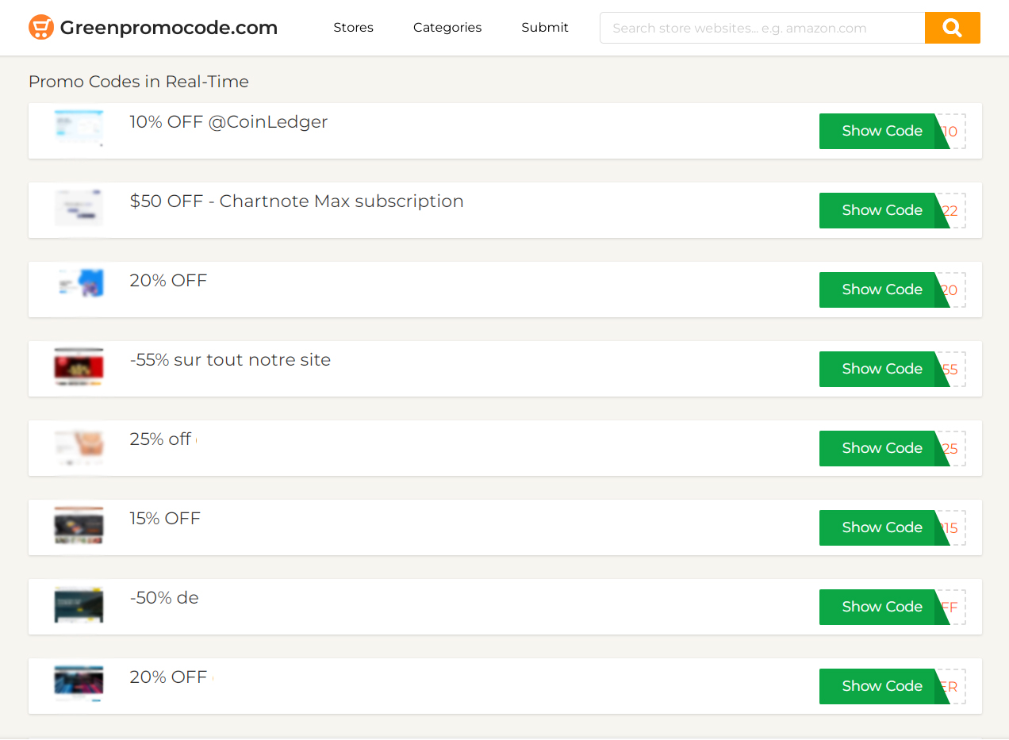Show code for Chartnote Max subscription
Screen dimensions: 1009x740
coord(884,210)
